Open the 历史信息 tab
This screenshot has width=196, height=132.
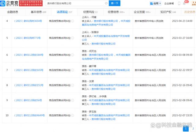pos(190,12)
